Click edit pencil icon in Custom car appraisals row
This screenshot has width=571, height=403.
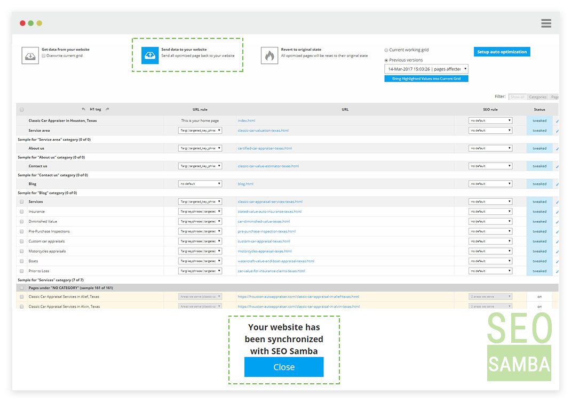[557, 241]
